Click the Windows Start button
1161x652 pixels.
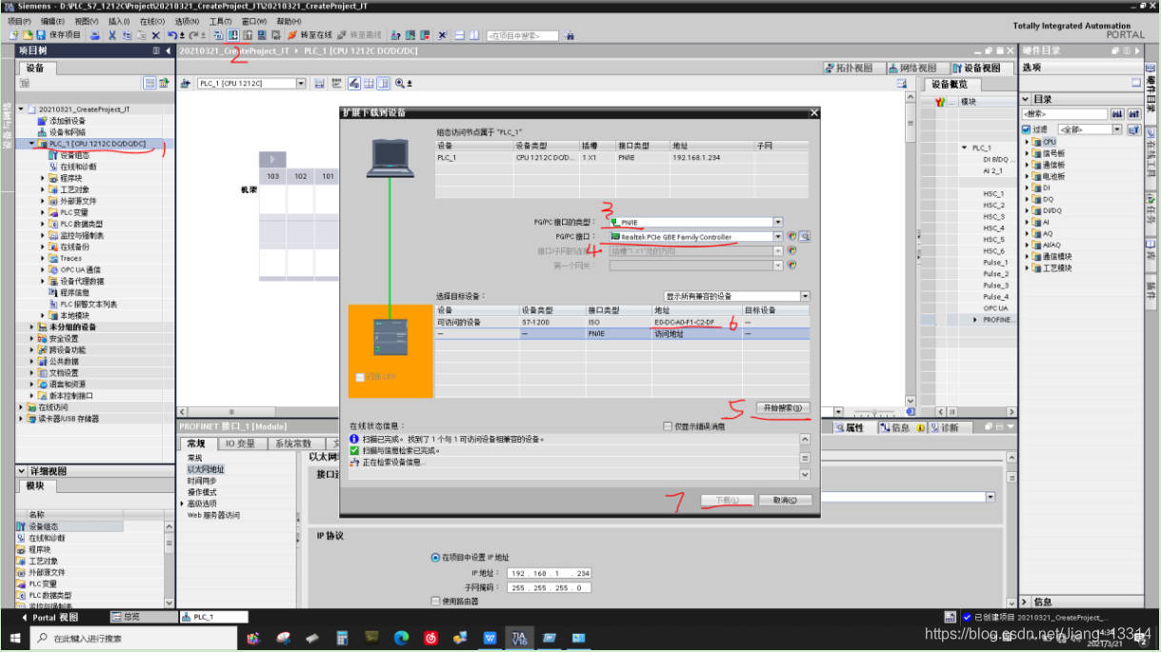coord(16,638)
